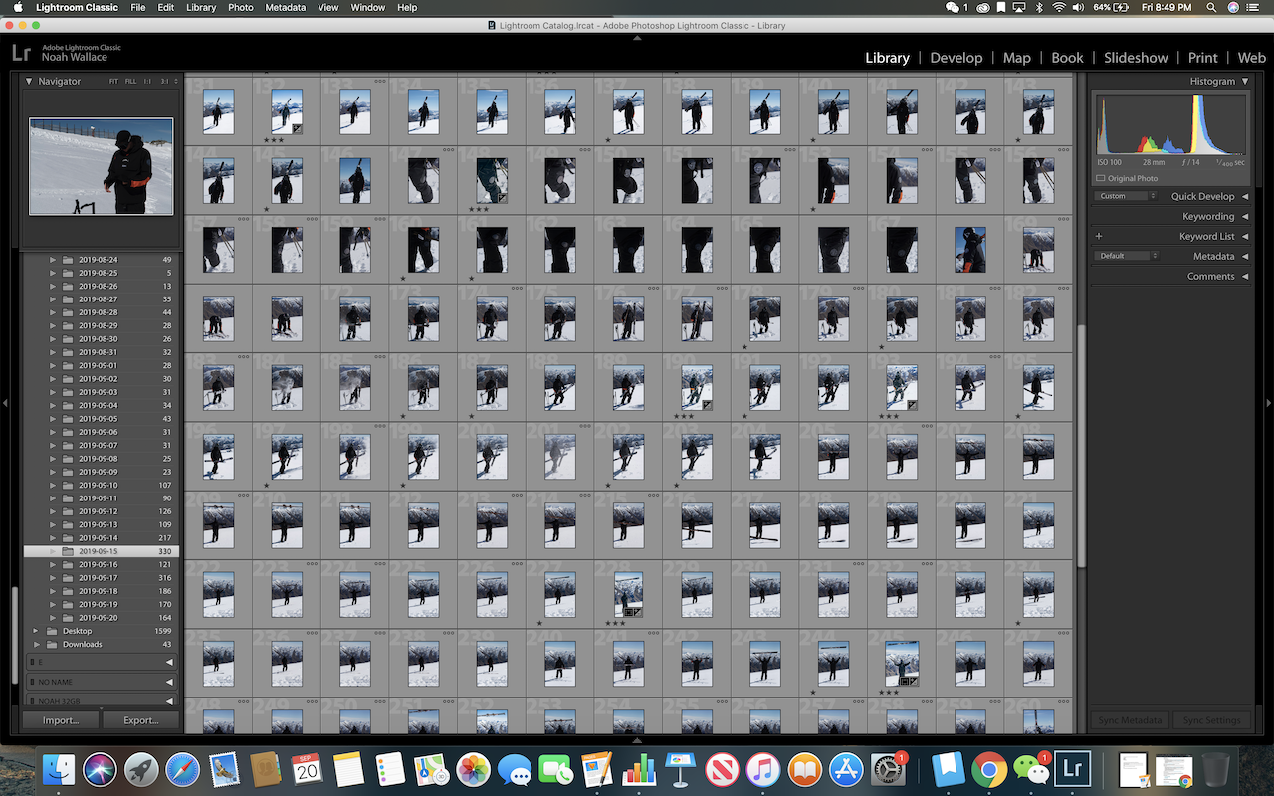Open the Default metadata set dropdown
Screen dimensions: 1274x796
[x=1127, y=256]
